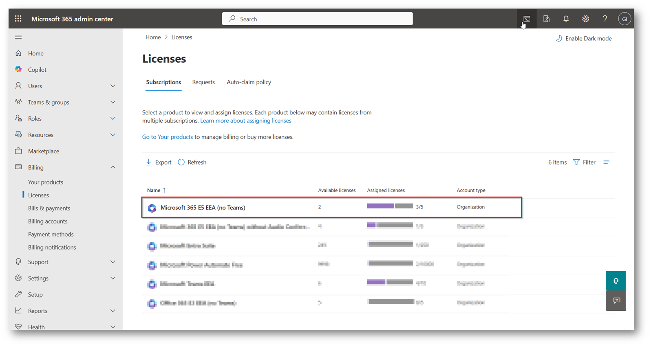The height and width of the screenshot is (347, 651).
Task: Open Payment methods page
Action: pyautogui.click(x=51, y=234)
